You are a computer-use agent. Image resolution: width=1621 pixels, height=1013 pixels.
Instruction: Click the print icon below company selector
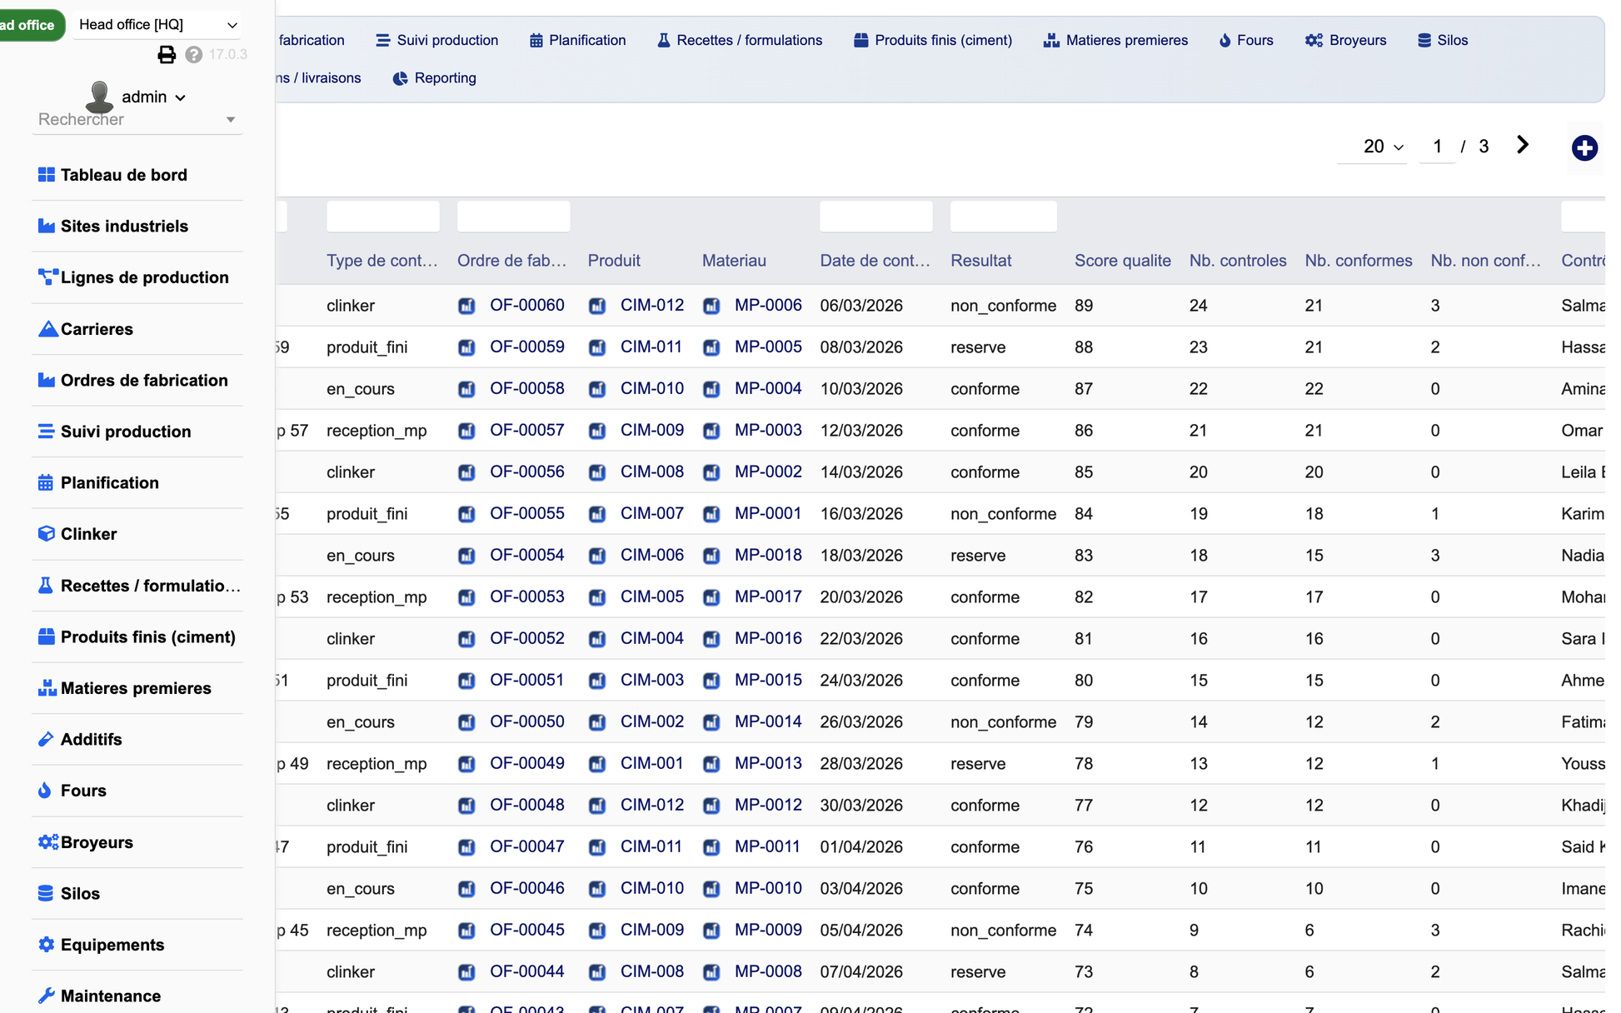point(167,55)
